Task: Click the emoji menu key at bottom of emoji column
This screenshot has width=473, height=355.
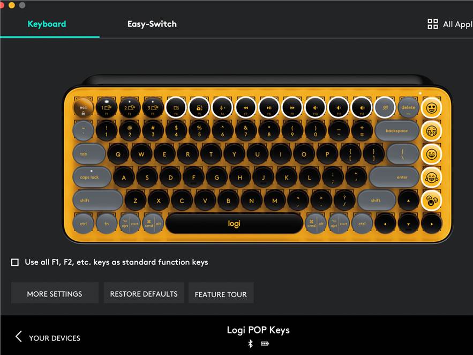Action: (431, 201)
